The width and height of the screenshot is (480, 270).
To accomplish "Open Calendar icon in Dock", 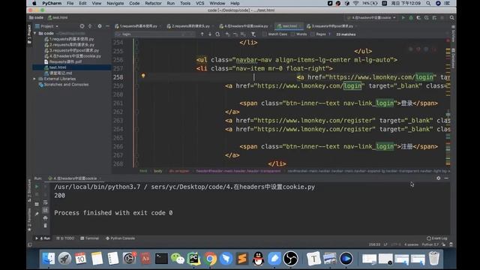I will [x=80, y=259].
